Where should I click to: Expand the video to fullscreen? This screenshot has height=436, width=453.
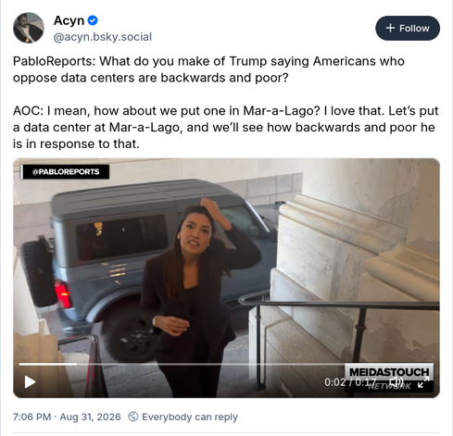tap(423, 382)
